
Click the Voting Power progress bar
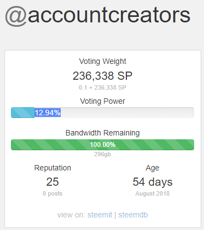(x=102, y=113)
